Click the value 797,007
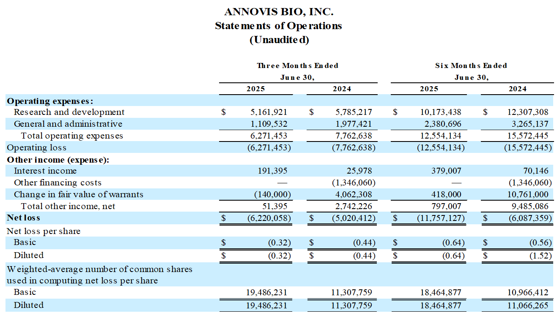The height and width of the screenshot is (313, 557). pos(446,207)
